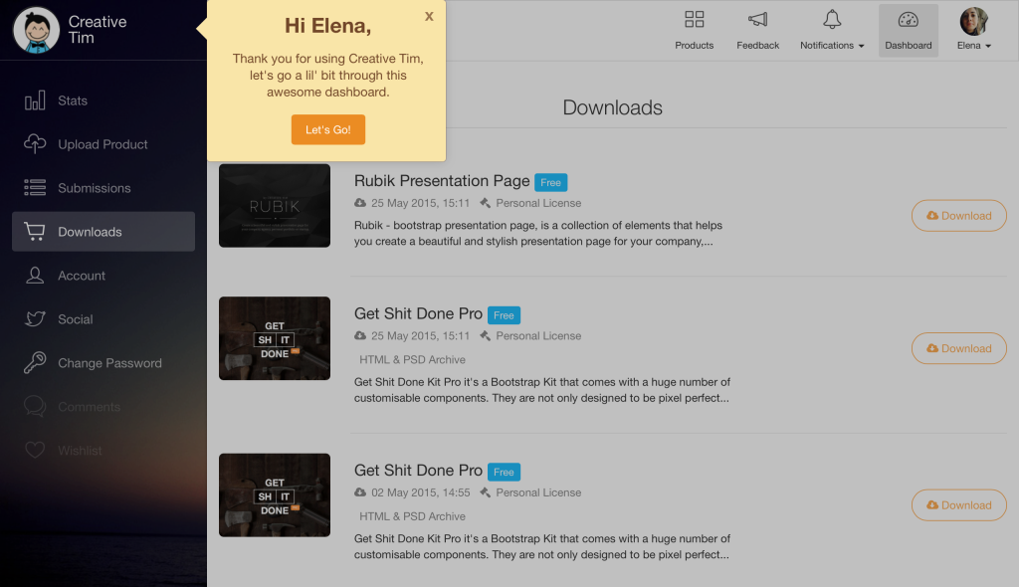Open Stats from the bar chart icon
The image size is (1019, 587).
coord(35,100)
